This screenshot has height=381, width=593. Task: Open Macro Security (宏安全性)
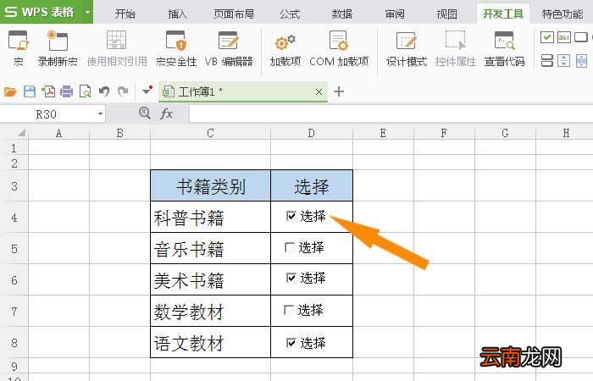176,48
